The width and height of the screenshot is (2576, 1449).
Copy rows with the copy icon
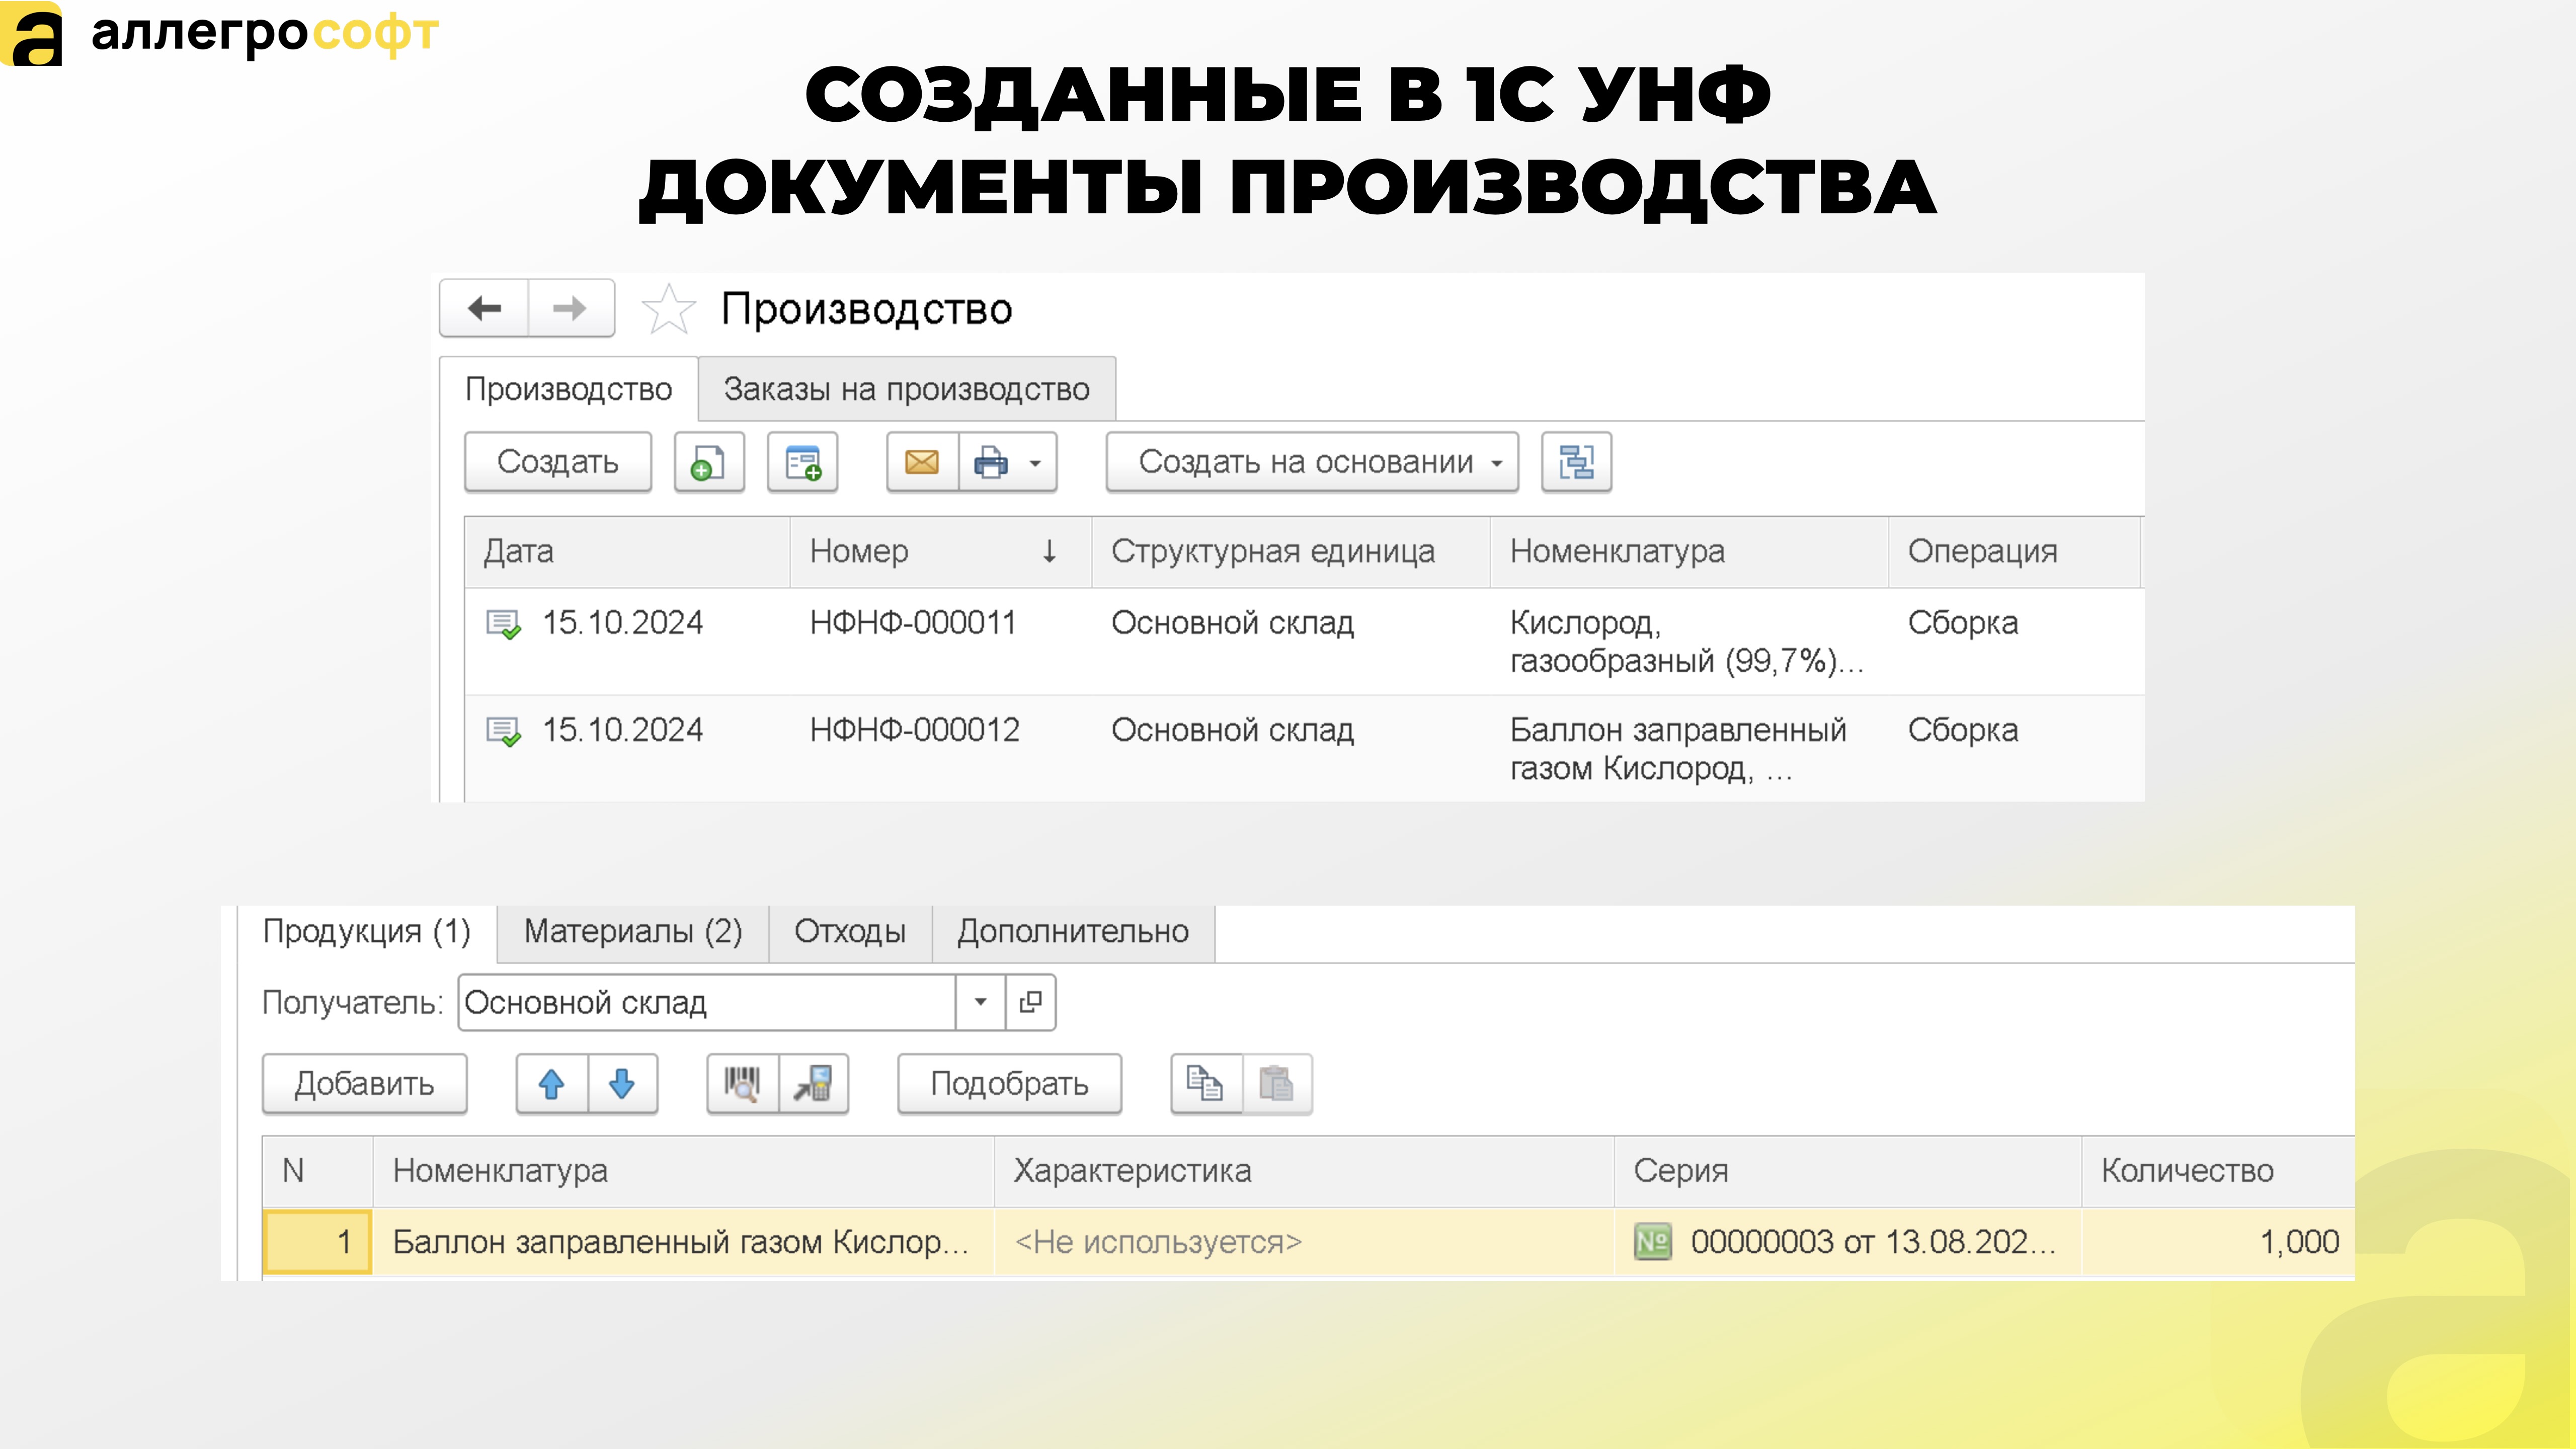[x=1206, y=1084]
